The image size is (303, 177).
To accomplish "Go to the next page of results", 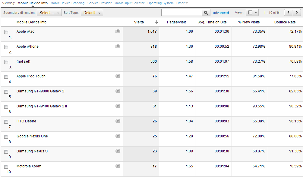I will pyautogui.click(x=297, y=13).
